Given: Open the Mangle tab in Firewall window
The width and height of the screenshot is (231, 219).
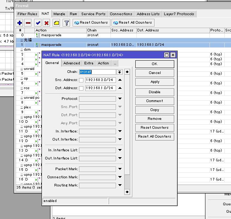Looking at the screenshot, I should click(x=59, y=14).
